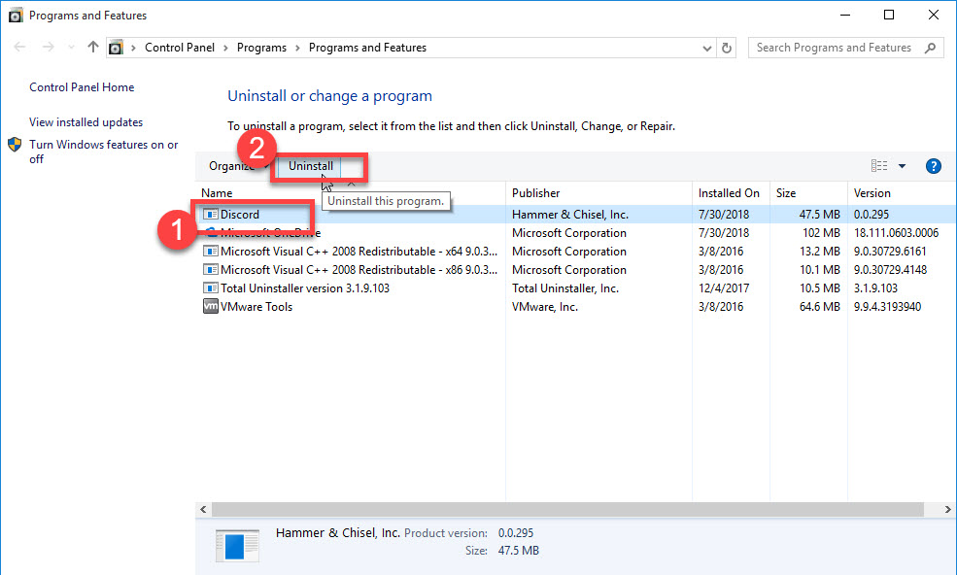
Task: Select the Discord program entry
Action: (240, 215)
